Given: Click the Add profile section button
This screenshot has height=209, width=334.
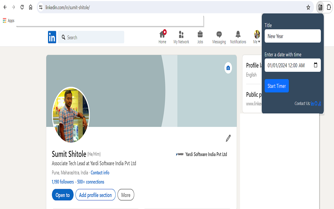Looking at the screenshot, I should coord(95,195).
